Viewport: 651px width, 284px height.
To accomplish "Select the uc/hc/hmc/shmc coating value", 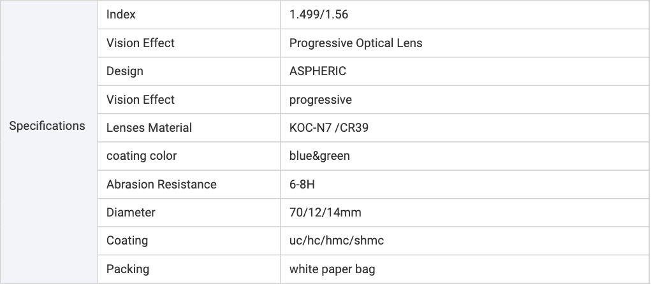I will pyautogui.click(x=337, y=241).
